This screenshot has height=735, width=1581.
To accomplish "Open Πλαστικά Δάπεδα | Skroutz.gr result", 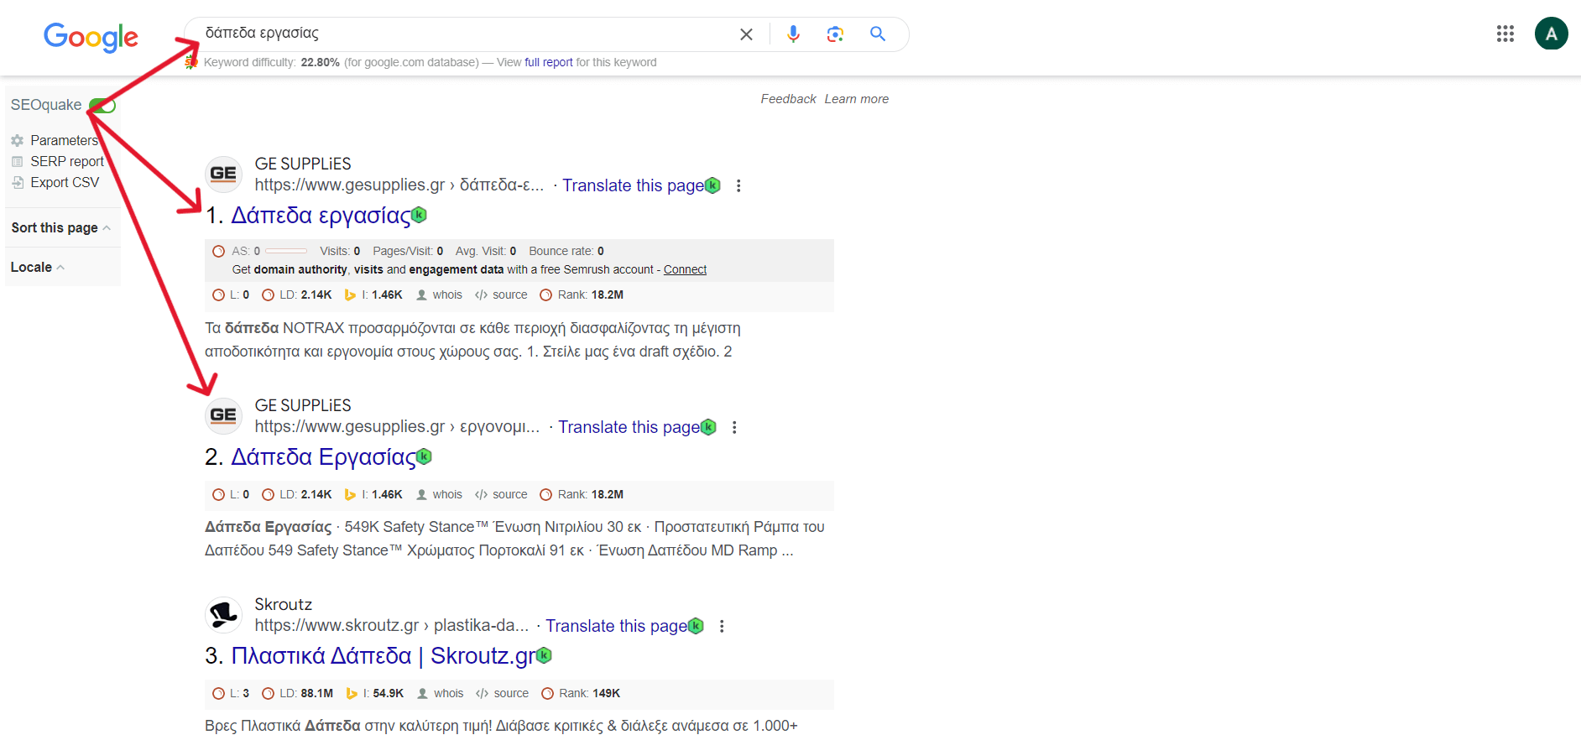I will (383, 656).
